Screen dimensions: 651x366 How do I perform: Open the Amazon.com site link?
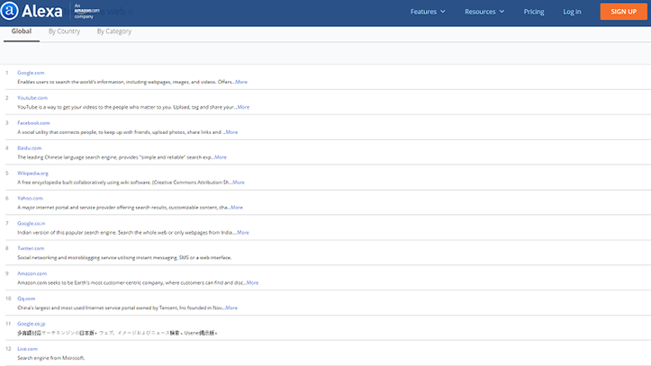(x=32, y=273)
